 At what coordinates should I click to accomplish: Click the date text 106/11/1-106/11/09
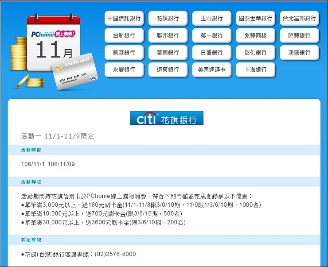[48, 164]
